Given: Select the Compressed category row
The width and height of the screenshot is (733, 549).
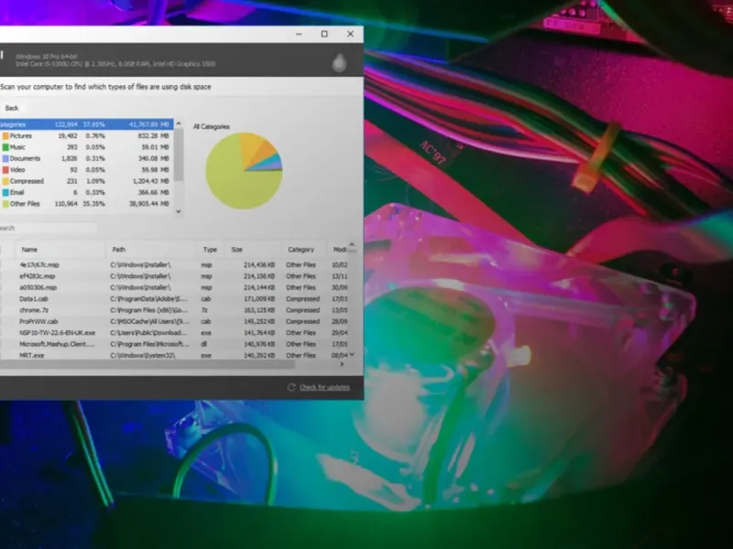Looking at the screenshot, I should coord(86,181).
